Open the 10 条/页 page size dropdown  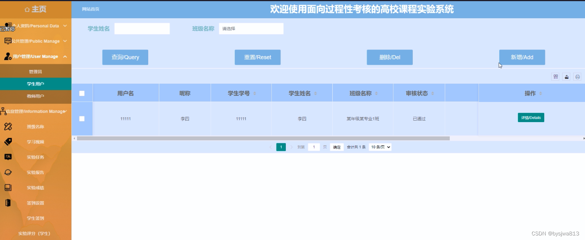380,147
